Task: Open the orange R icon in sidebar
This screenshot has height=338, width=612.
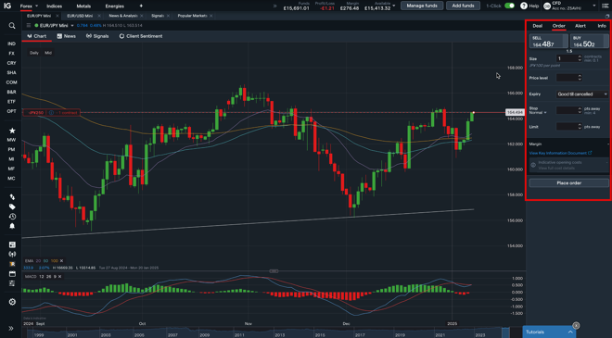Action: point(12,264)
